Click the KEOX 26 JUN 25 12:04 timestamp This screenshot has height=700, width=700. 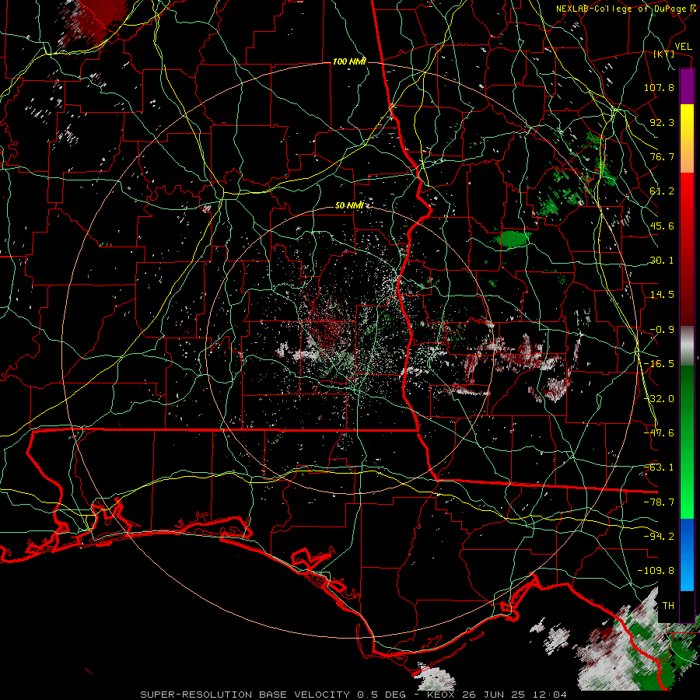[497, 695]
